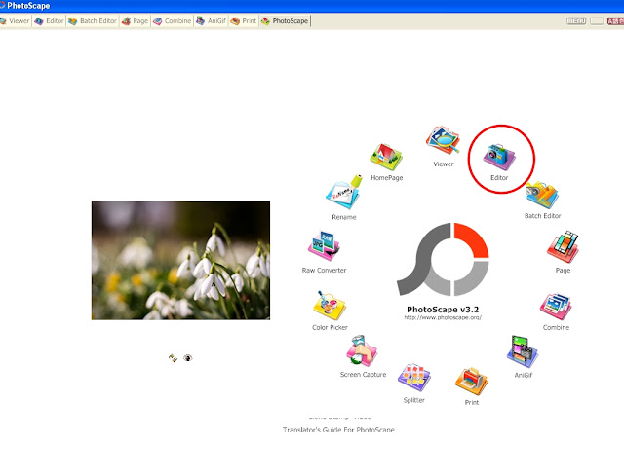This screenshot has height=475, width=624.
Task: Open the AniGif icon in the circular menu
Action: point(523,351)
